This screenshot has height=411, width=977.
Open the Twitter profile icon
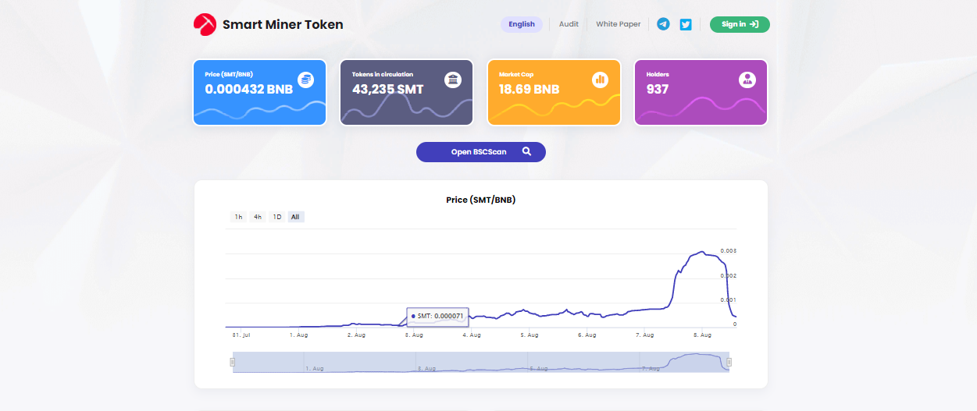pyautogui.click(x=686, y=24)
